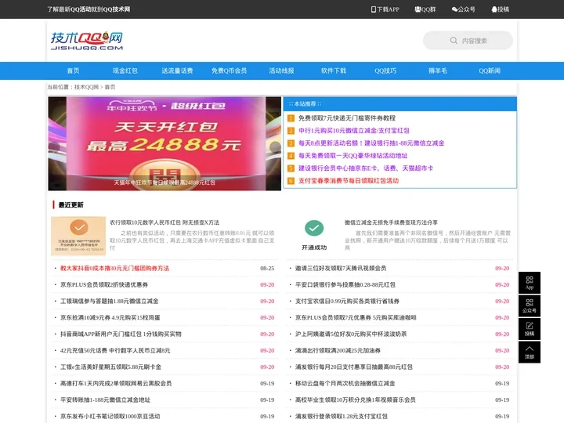Click the 投稿 floating side button
The width and height of the screenshot is (564, 423).
pos(529,329)
